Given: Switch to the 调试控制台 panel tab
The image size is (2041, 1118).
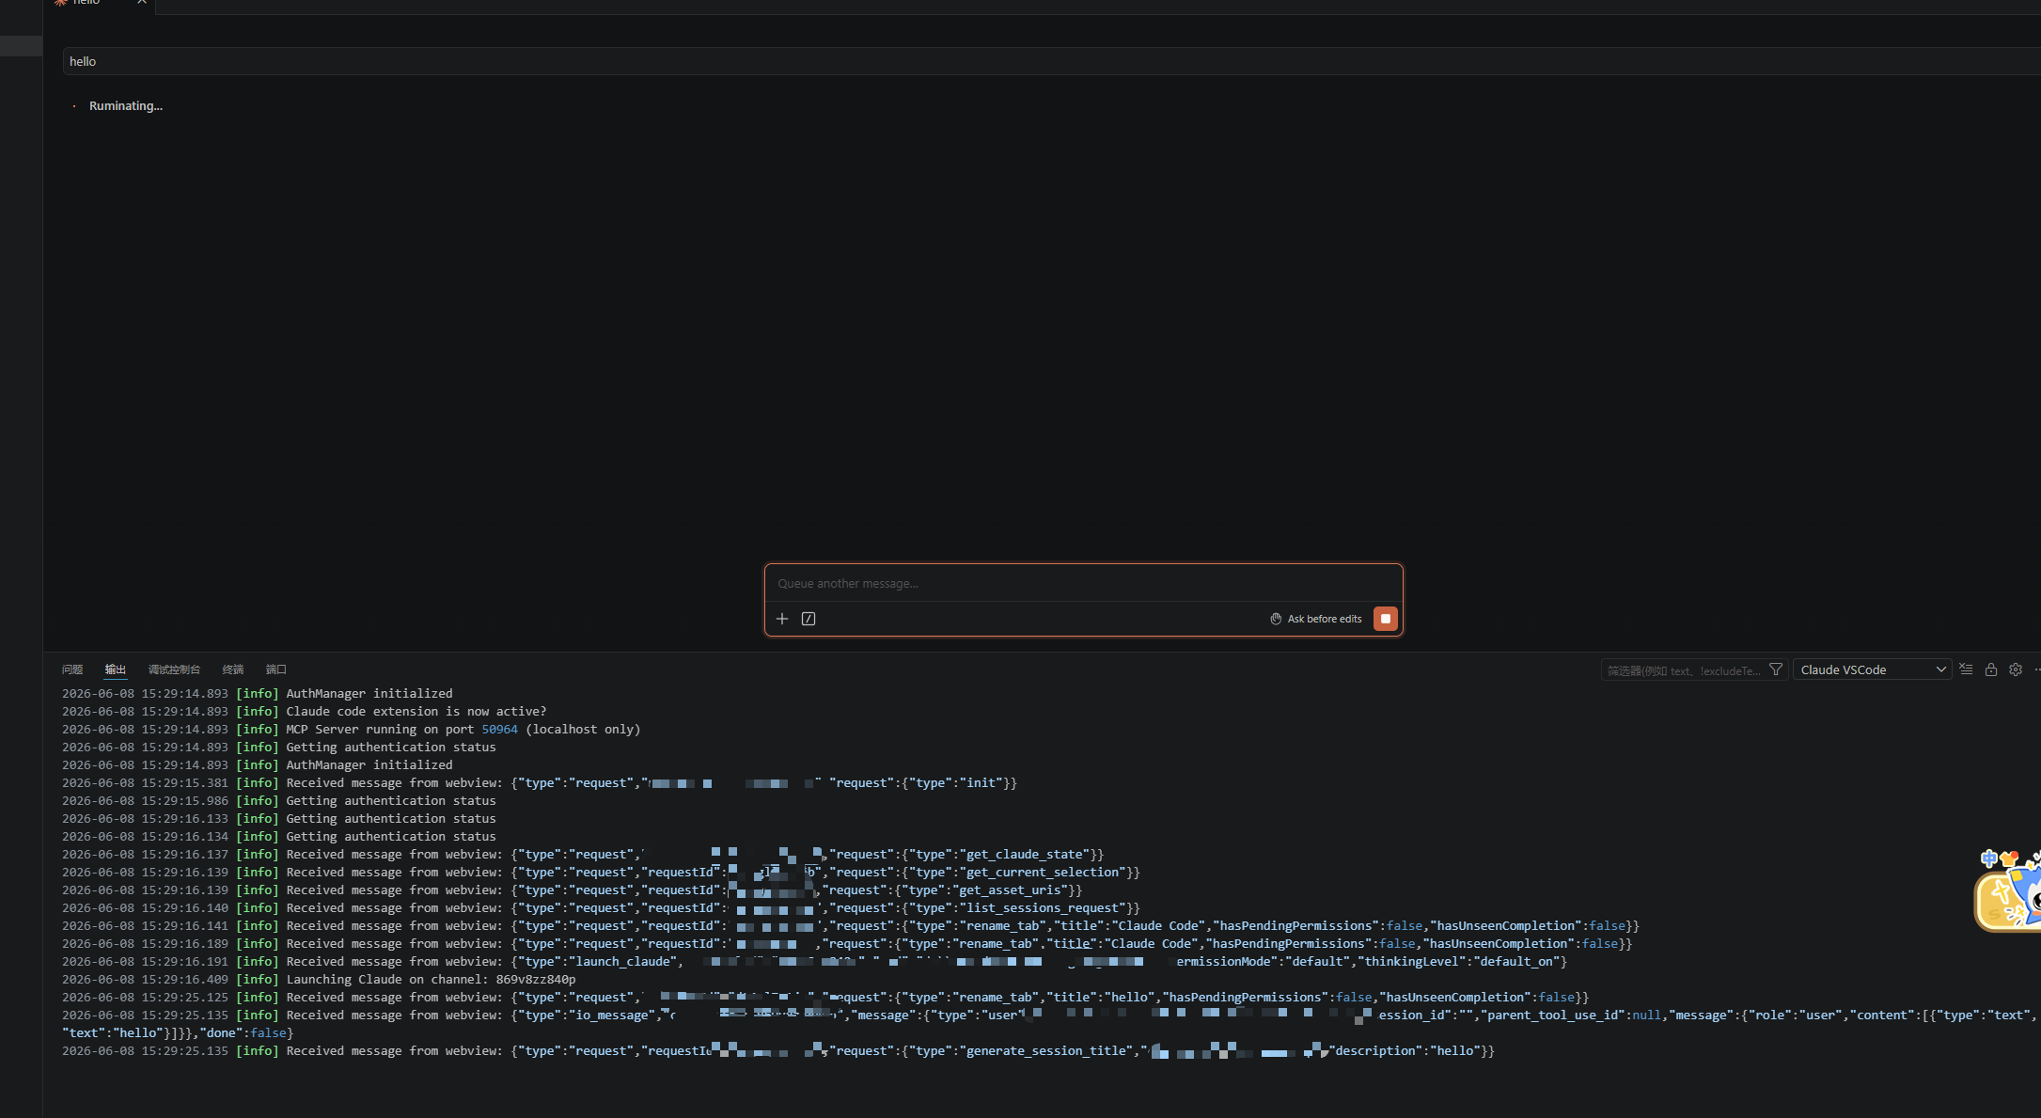Looking at the screenshot, I should coord(174,669).
